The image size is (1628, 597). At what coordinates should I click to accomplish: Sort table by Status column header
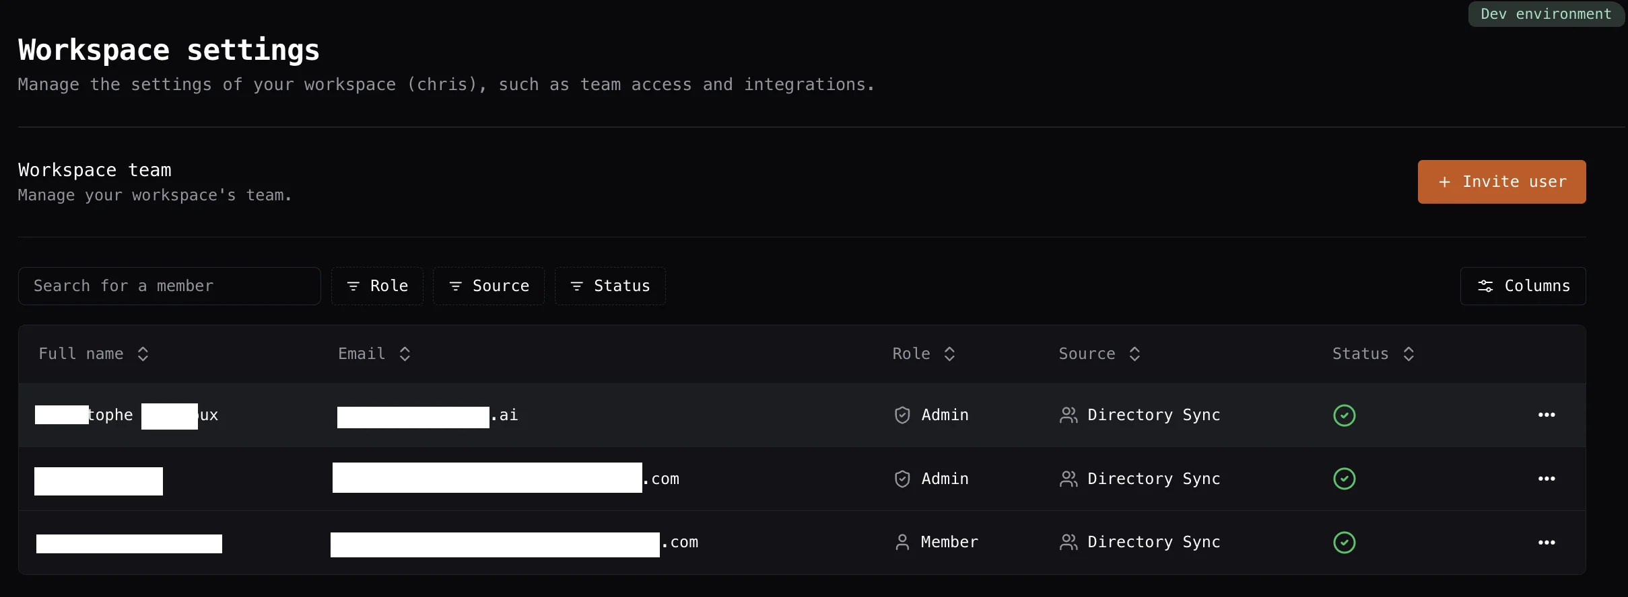pos(1373,354)
